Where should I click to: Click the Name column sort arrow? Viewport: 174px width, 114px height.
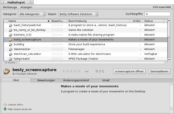48,21
